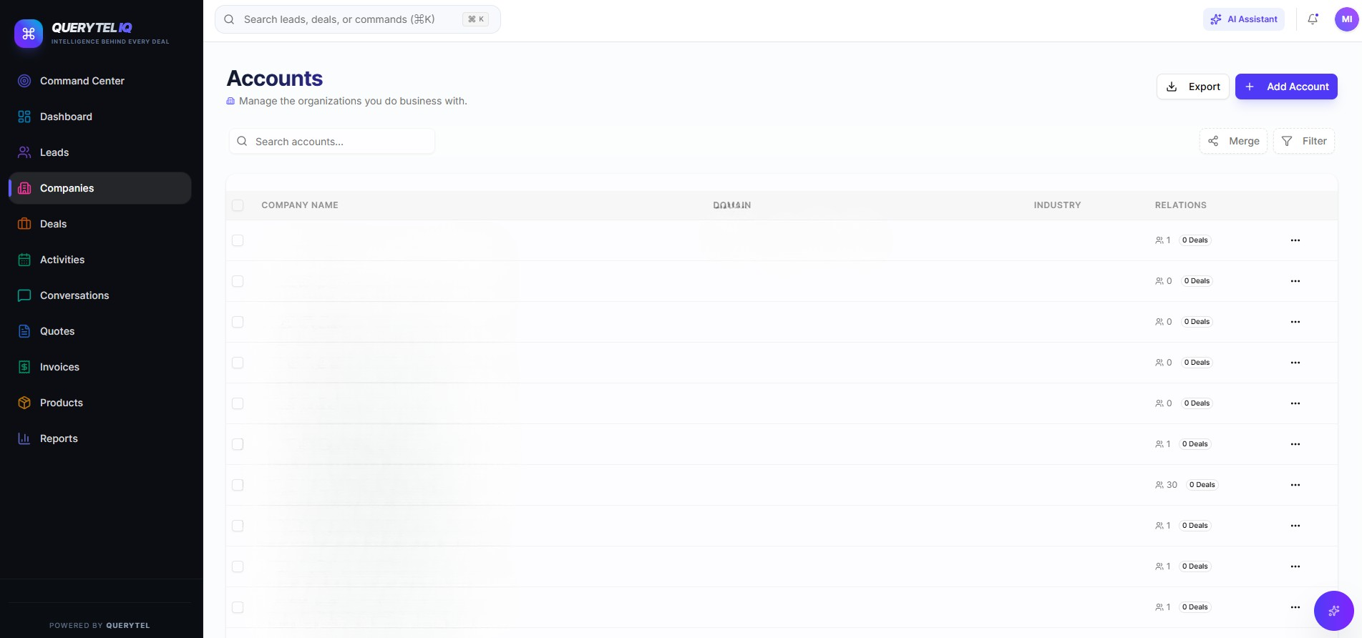This screenshot has width=1362, height=638.
Task: Open the MI user avatar menu
Action: [x=1346, y=19]
